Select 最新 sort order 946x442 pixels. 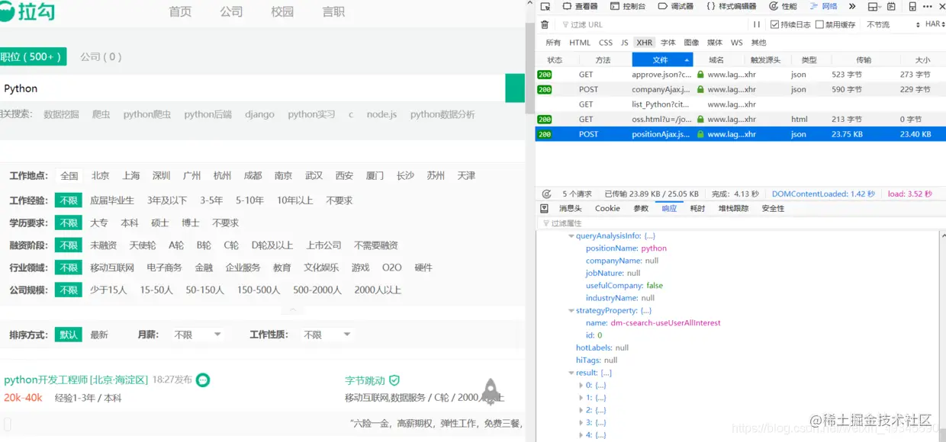pos(99,335)
